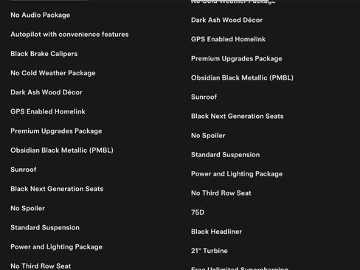Click 'No Third Row Seat' in right column

click(221, 193)
